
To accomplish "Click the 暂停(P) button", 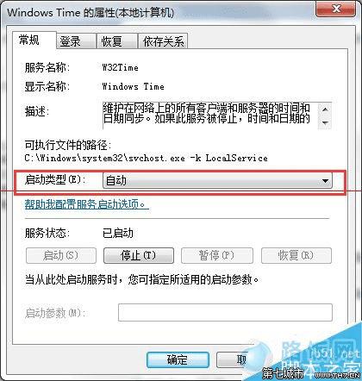I will point(217,255).
